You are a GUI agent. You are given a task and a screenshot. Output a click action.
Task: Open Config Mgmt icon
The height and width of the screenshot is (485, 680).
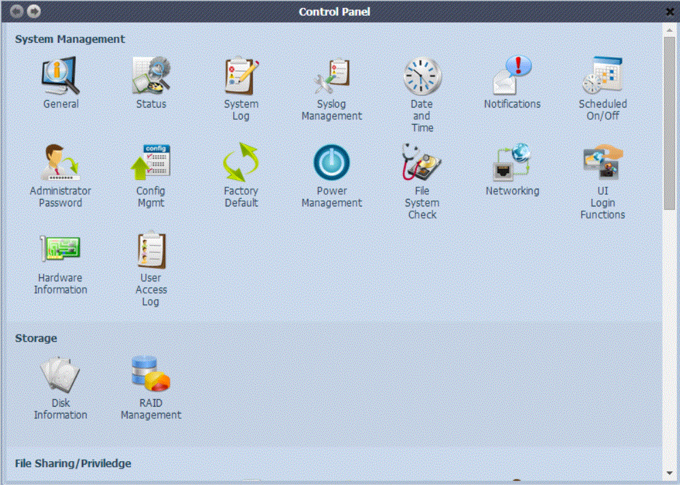151,162
